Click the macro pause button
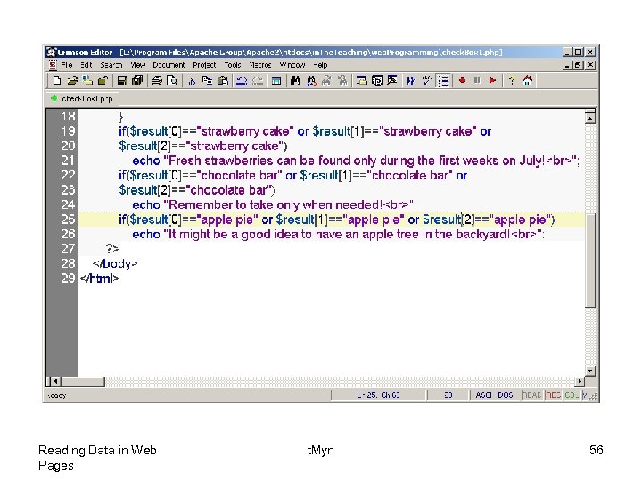Screen dimensions: 642x482 [x=477, y=80]
